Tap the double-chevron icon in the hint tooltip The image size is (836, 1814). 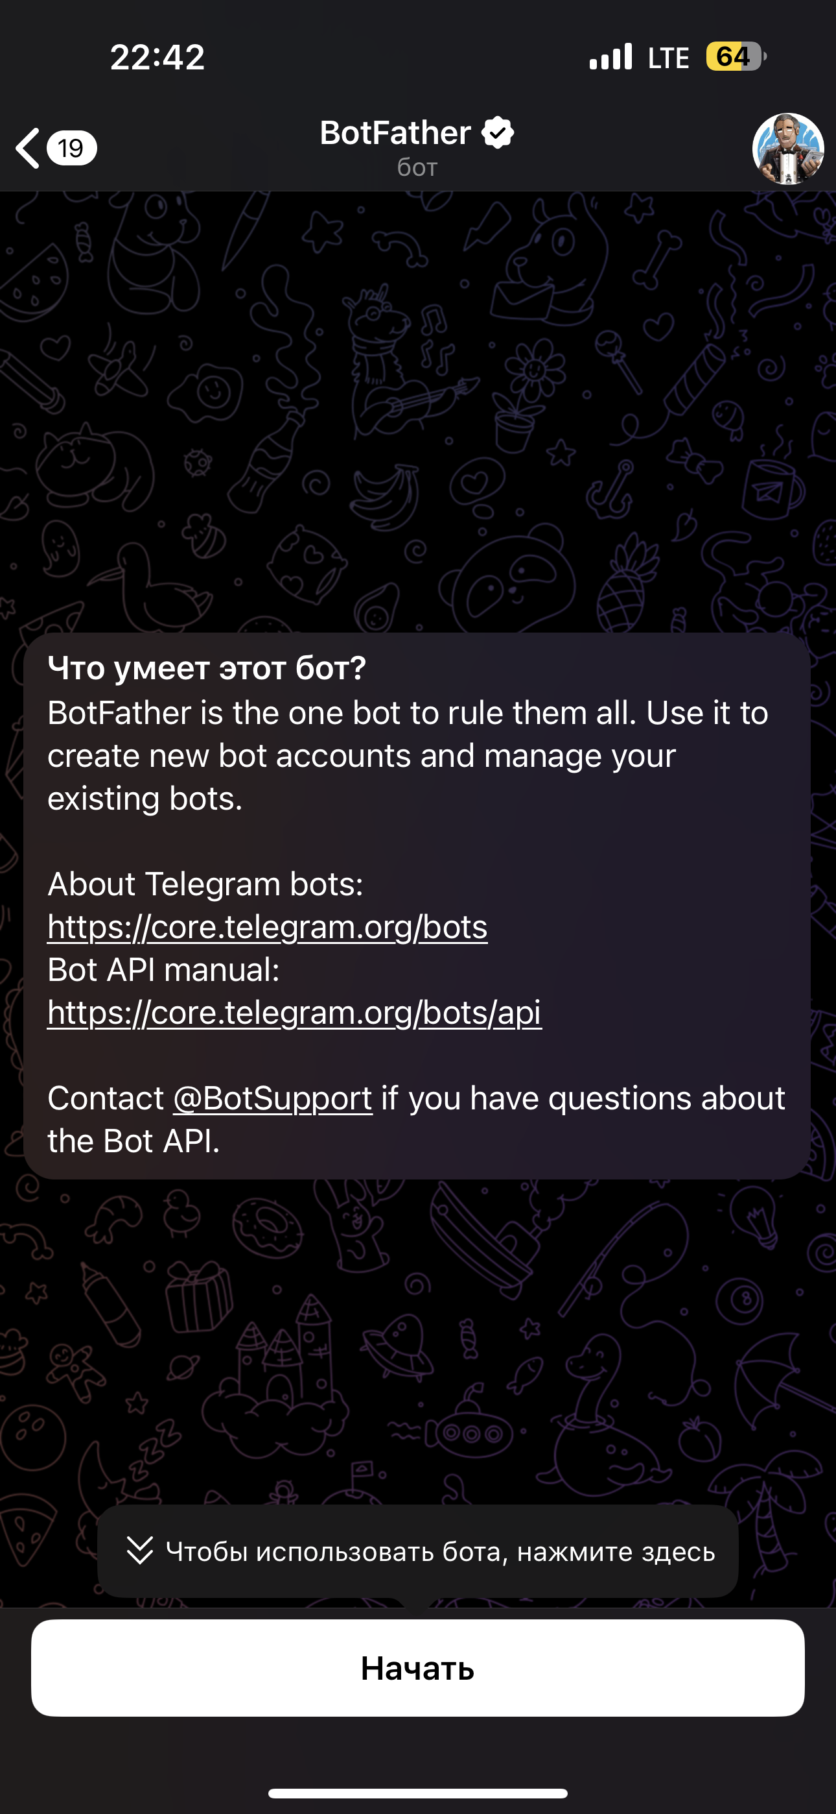[x=139, y=1551]
